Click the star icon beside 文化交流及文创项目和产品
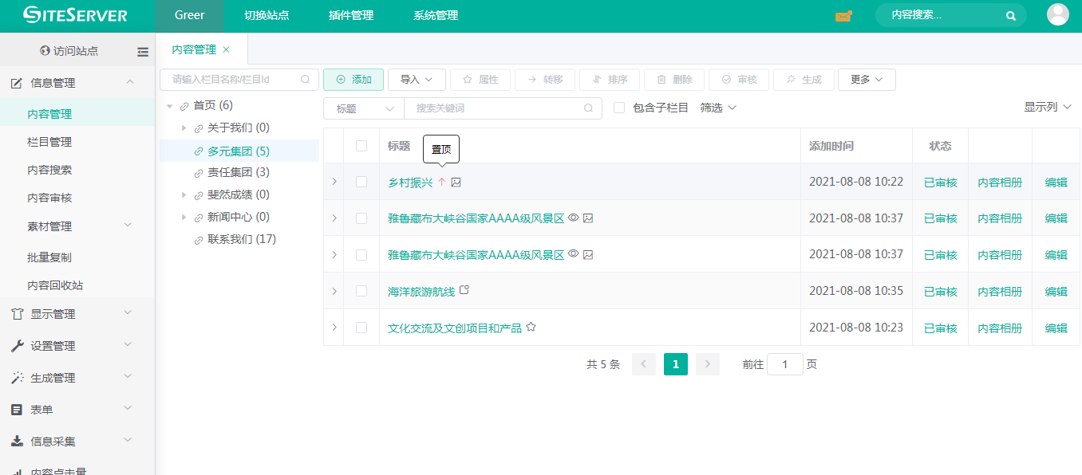 tap(531, 328)
